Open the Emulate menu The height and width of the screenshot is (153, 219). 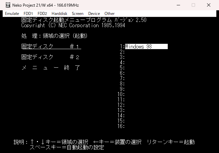tap(12, 14)
